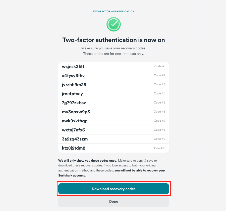This screenshot has height=211, width=226.
Task: Click the "We will only show you these codes once" warning
Action: click(x=88, y=160)
